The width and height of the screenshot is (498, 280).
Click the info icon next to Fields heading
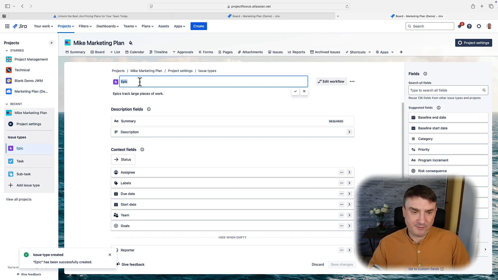[425, 74]
